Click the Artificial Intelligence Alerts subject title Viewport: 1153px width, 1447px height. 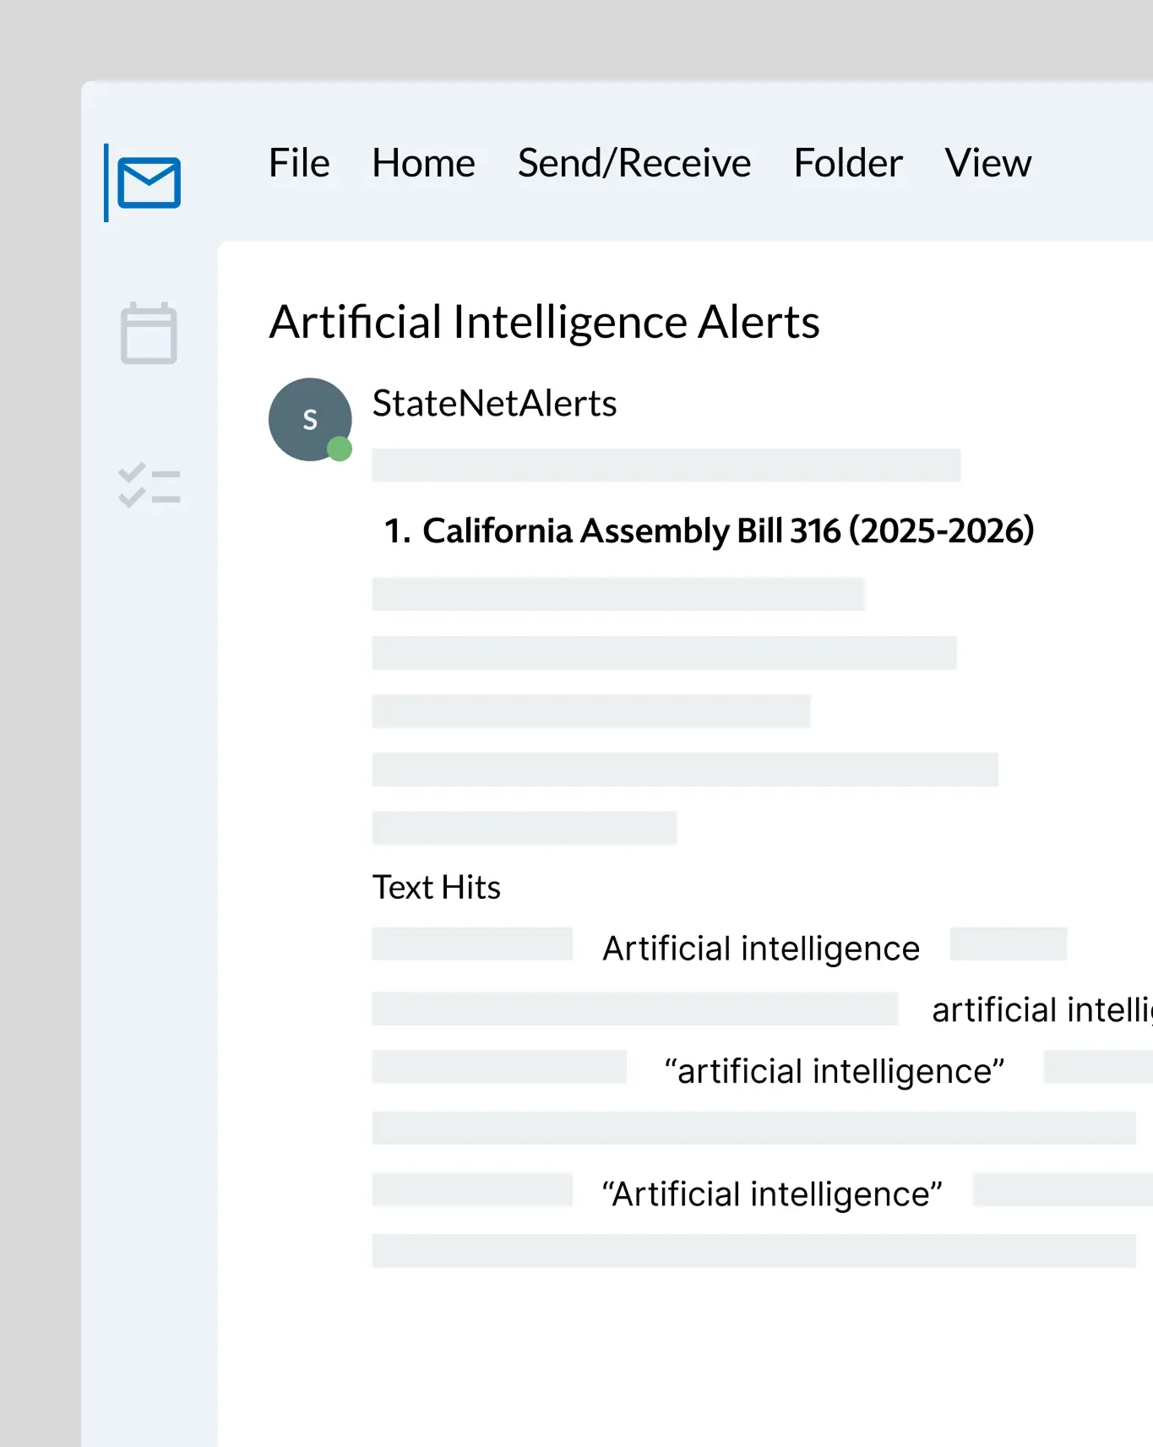[544, 323]
